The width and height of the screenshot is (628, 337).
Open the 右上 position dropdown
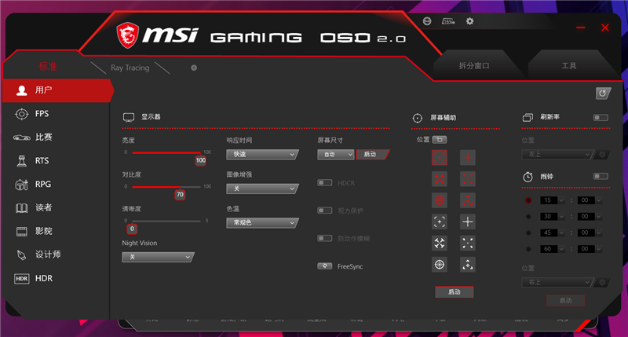(x=557, y=283)
